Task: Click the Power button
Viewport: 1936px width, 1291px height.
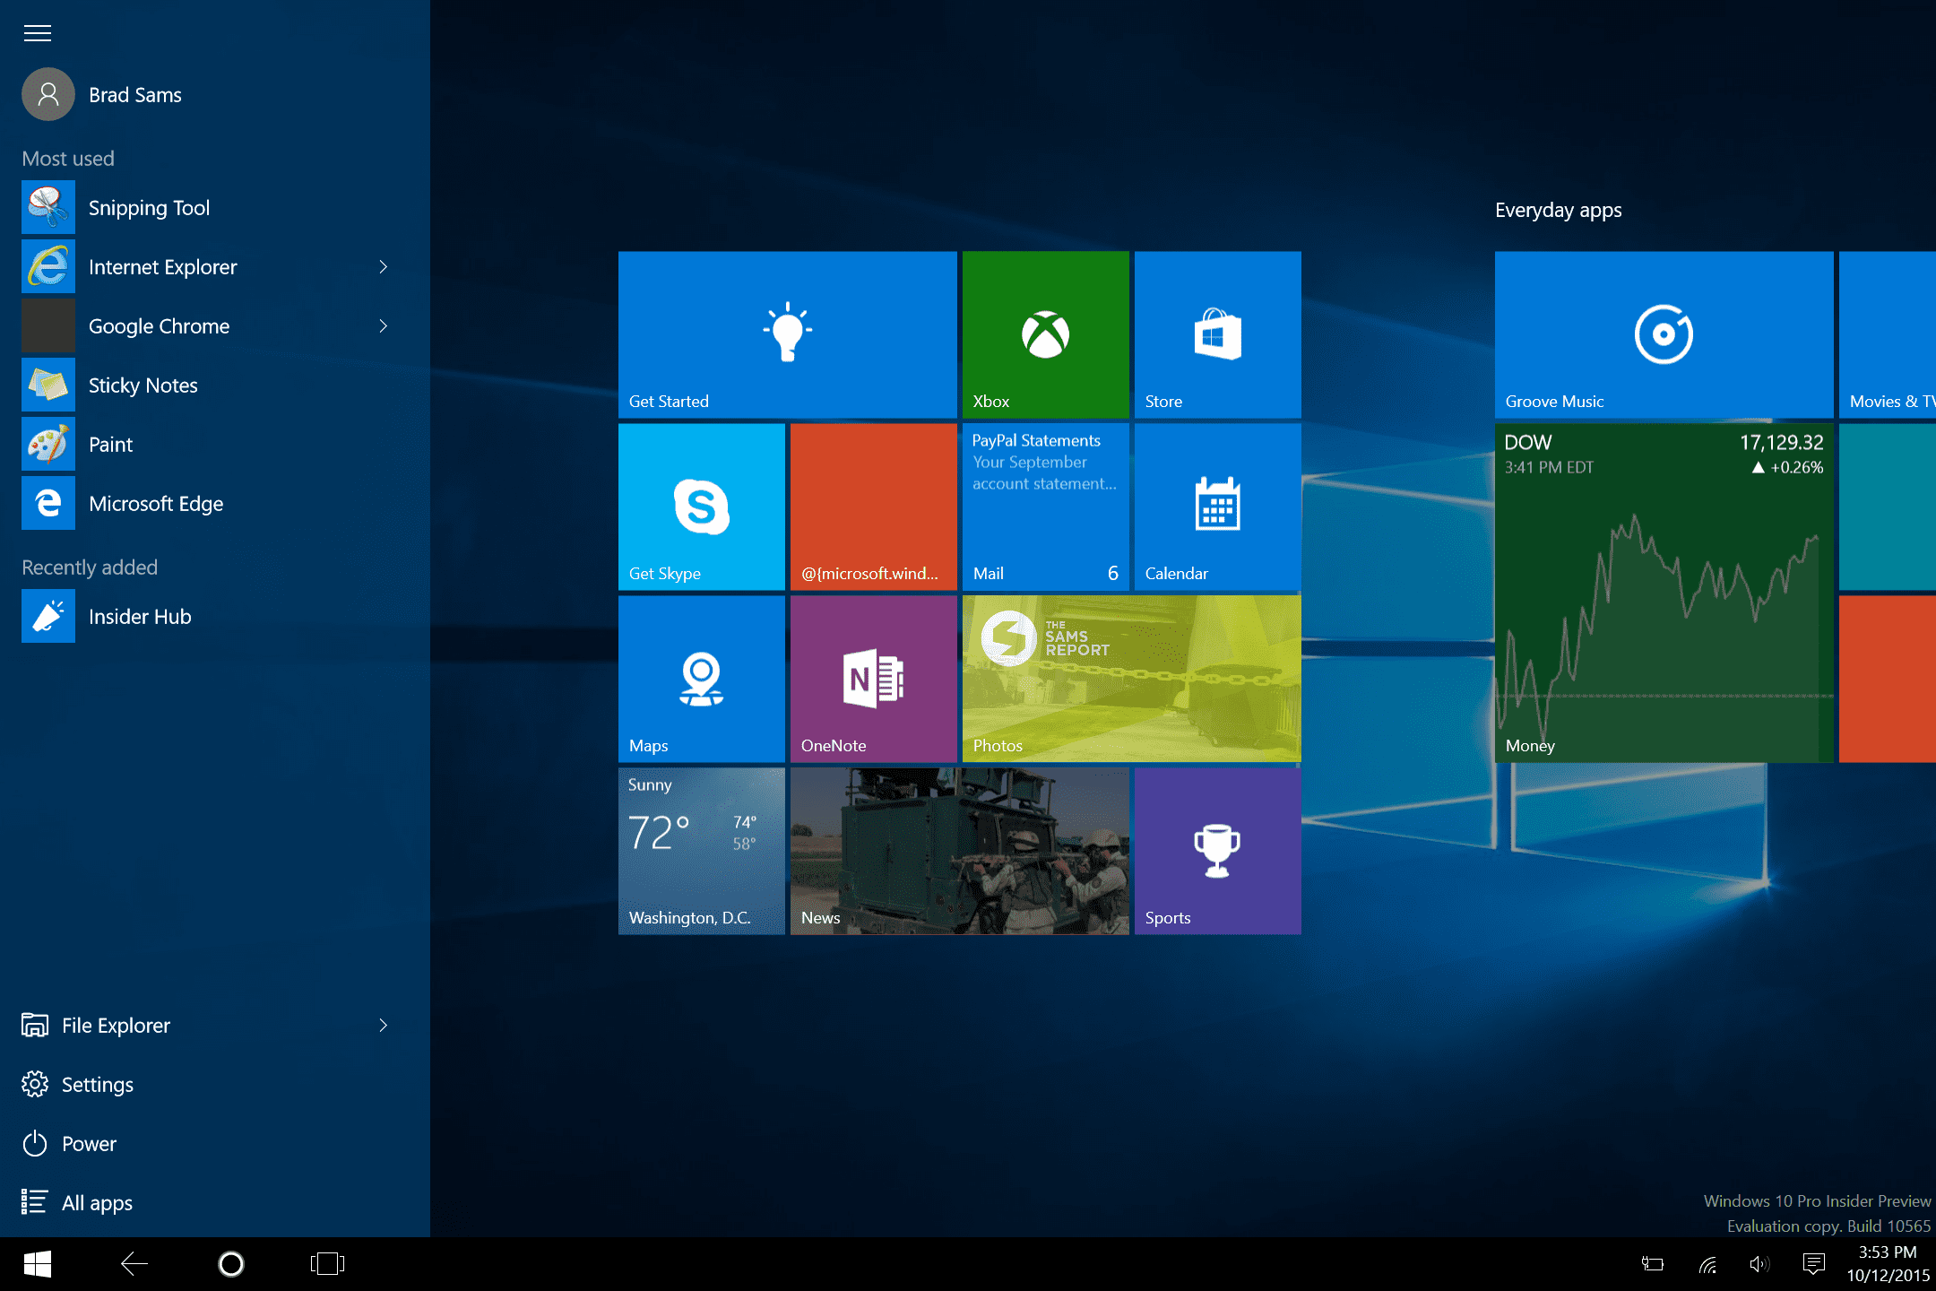Action: 88,1144
